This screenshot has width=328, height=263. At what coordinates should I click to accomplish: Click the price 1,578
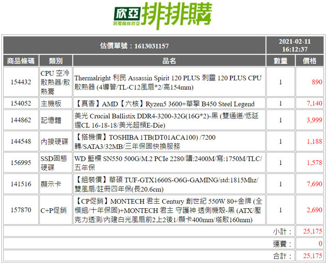314,163
